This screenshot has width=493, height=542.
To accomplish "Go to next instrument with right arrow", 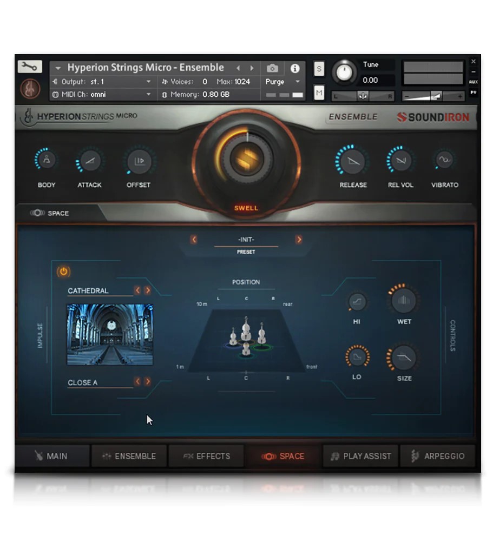I will click(x=252, y=68).
